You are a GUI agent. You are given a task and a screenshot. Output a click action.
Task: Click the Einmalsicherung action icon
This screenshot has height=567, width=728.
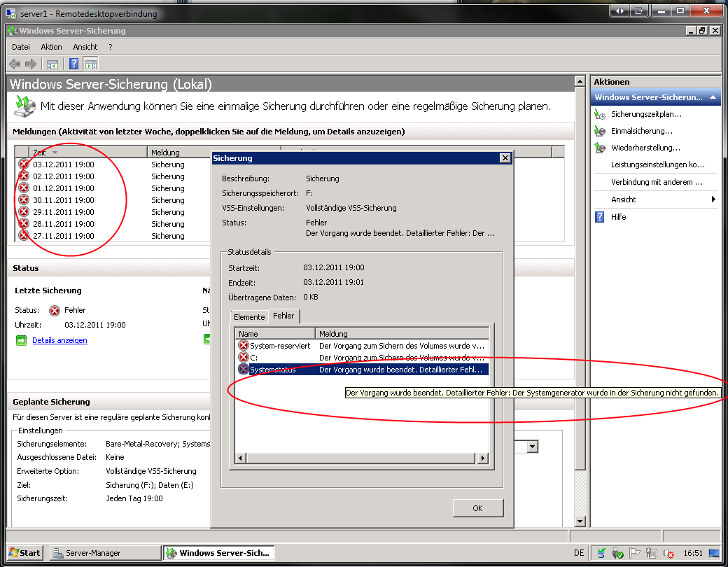pyautogui.click(x=600, y=131)
